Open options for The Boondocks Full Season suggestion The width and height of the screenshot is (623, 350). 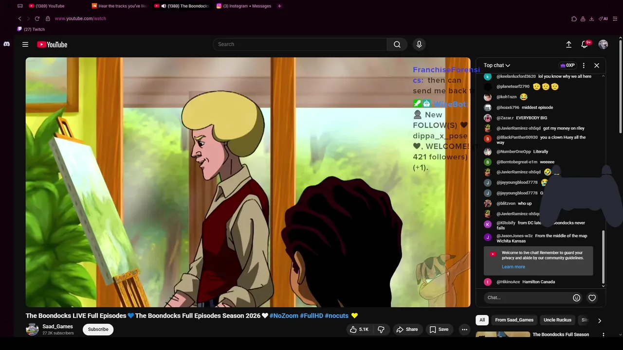(x=604, y=334)
